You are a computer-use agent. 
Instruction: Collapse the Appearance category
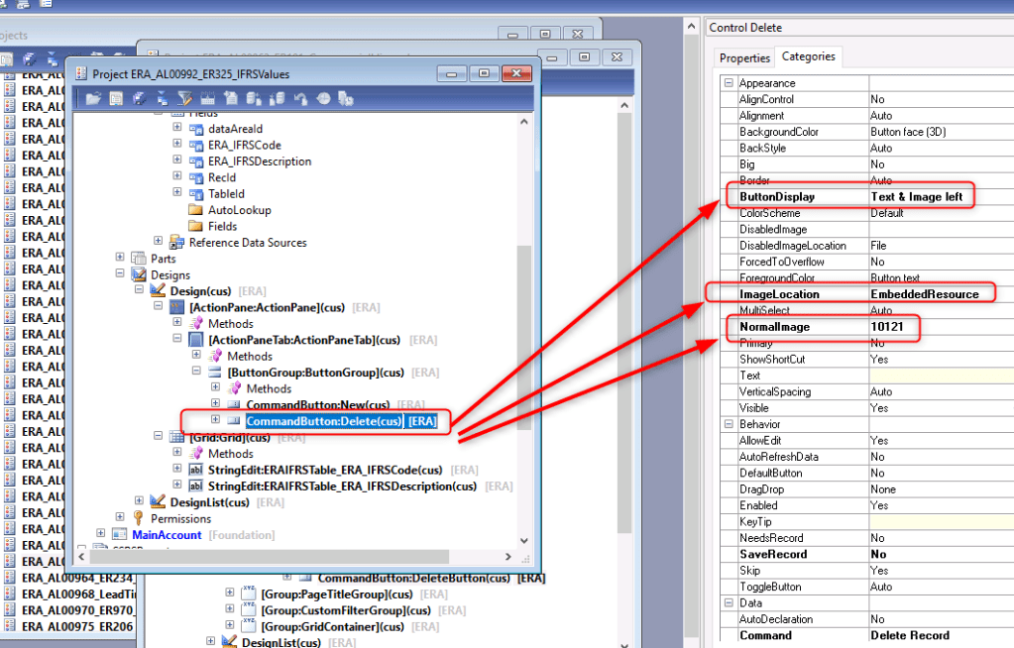tap(728, 82)
